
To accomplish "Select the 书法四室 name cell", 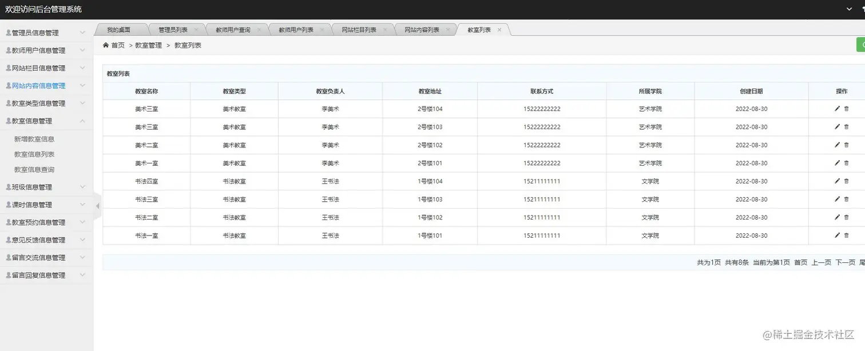I will pos(146,181).
